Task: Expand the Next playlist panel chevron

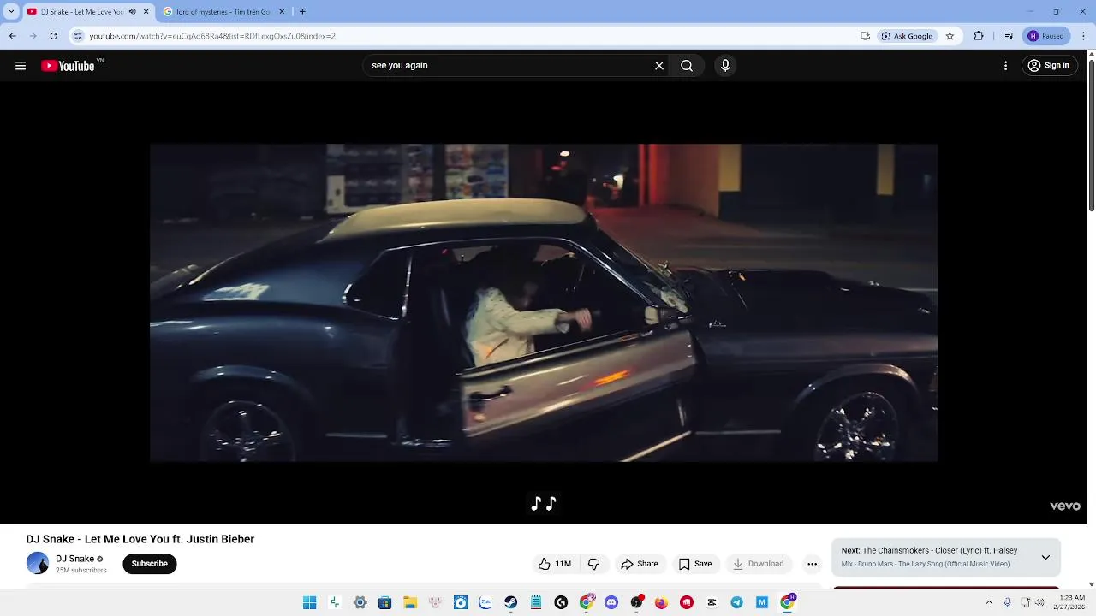Action: [1045, 557]
